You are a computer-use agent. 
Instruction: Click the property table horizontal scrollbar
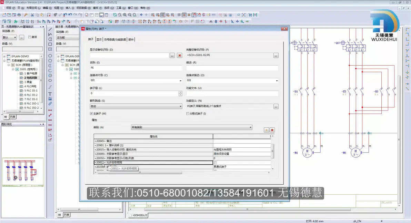140,172
